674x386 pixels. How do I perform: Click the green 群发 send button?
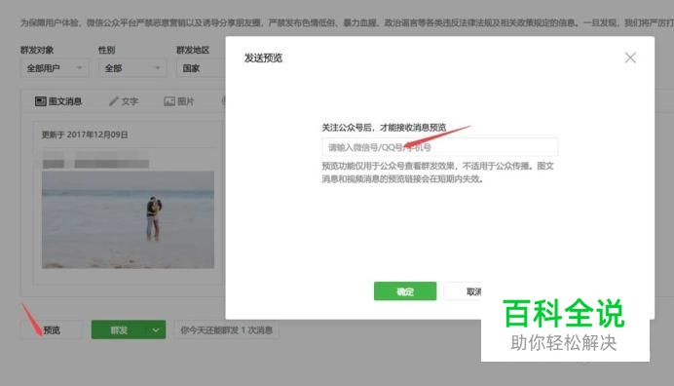point(119,330)
